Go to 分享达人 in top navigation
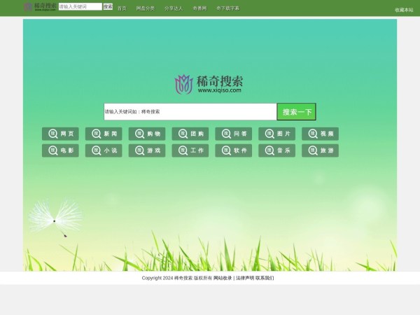The image size is (420, 315). [174, 8]
